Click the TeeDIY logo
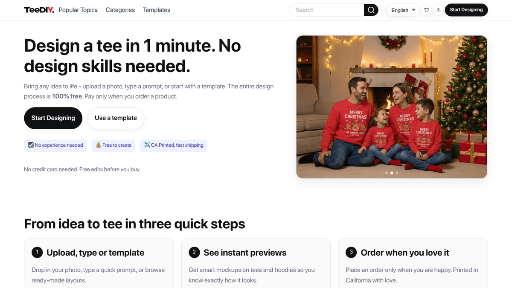This screenshot has width=512, height=288. (x=39, y=10)
